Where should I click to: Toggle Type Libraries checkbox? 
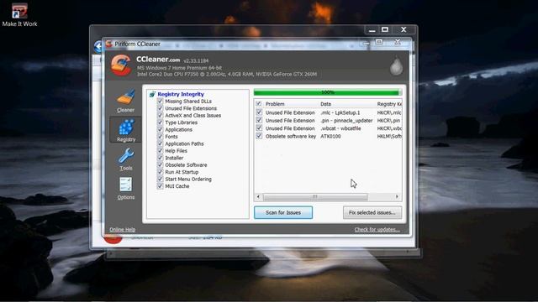[x=160, y=122]
